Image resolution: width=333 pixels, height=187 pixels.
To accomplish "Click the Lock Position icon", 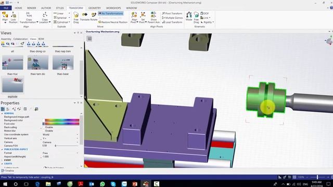I will pyautogui.click(x=14, y=15).
